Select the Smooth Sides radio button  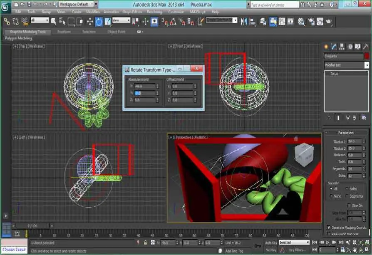pos(347,188)
